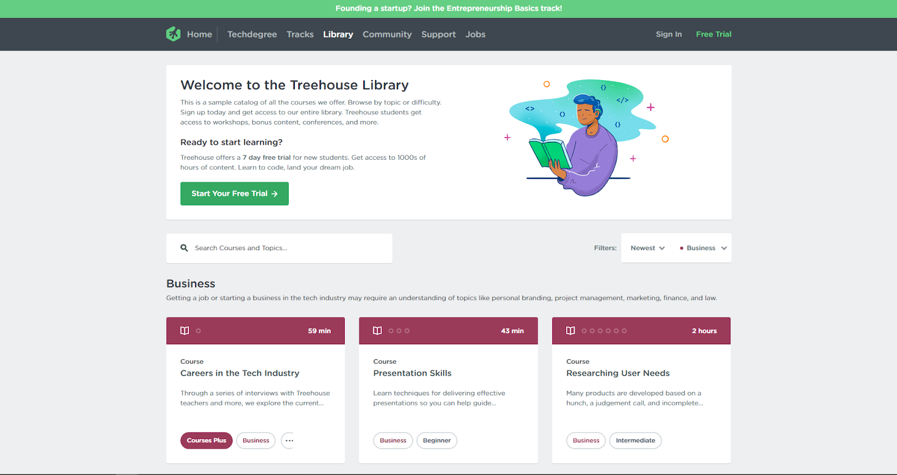This screenshot has height=475, width=897.
Task: Click the Ready to start learning? heading
Action: tap(232, 142)
